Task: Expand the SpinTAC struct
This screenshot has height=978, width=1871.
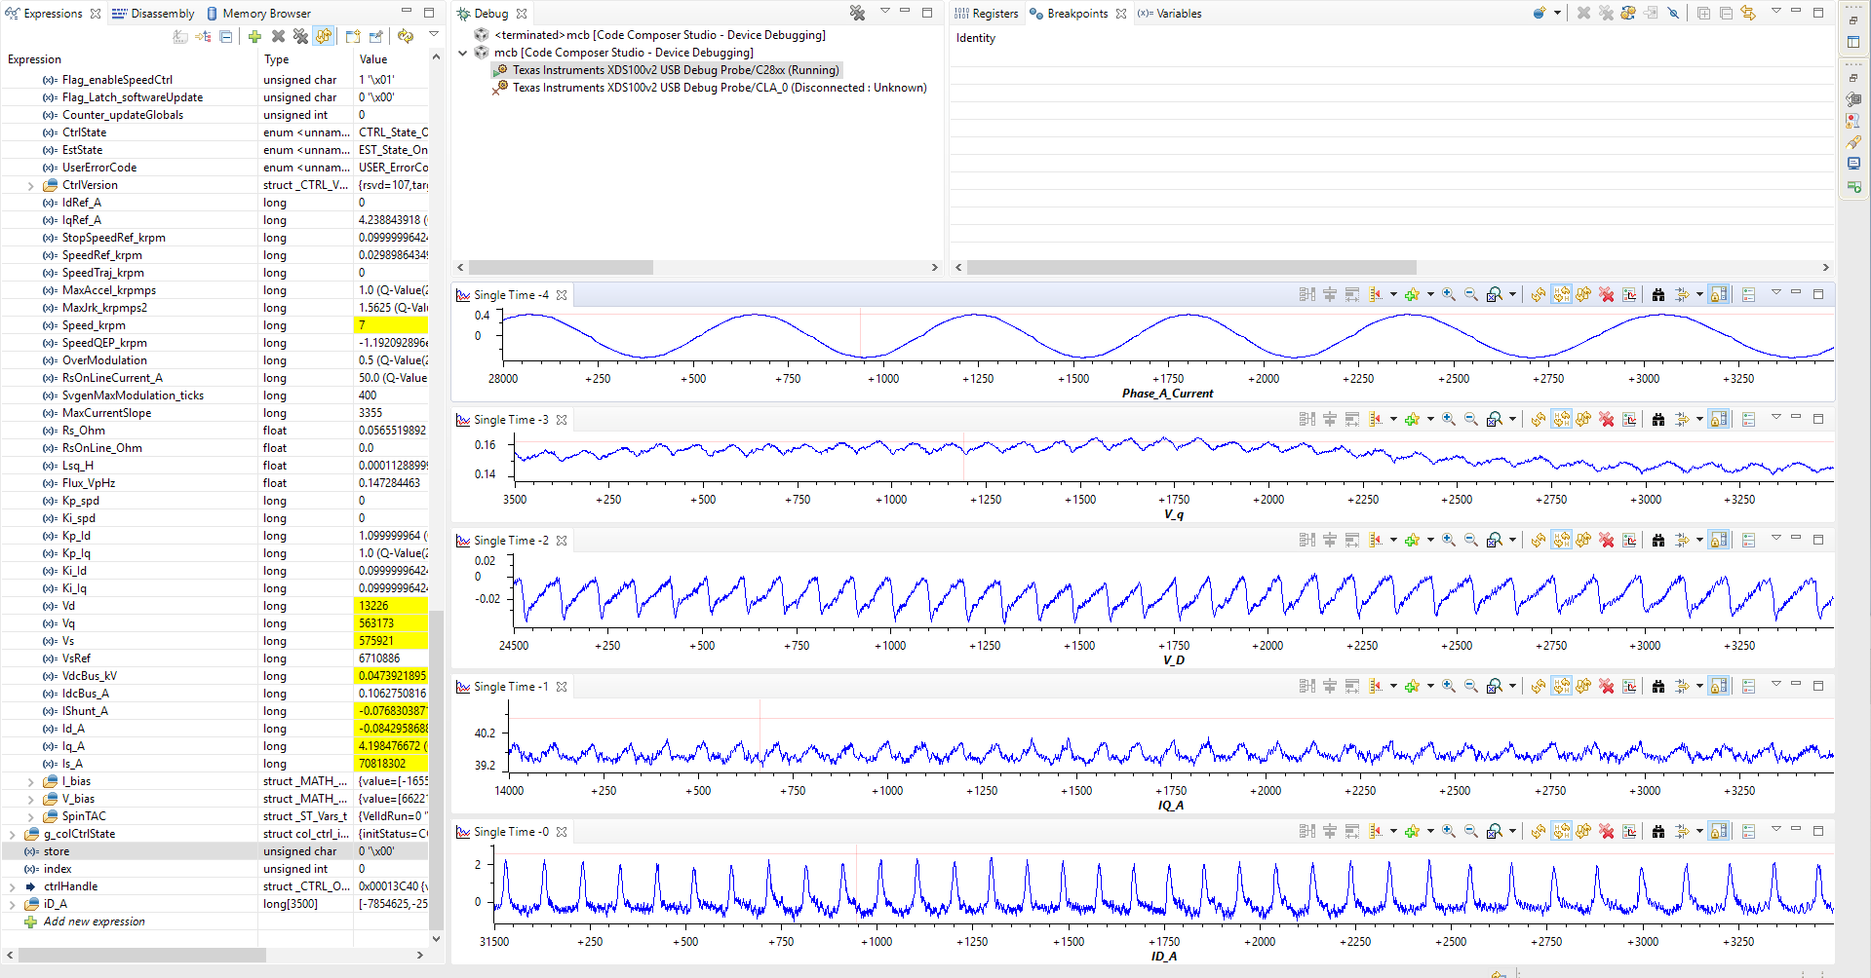Action: (x=30, y=815)
